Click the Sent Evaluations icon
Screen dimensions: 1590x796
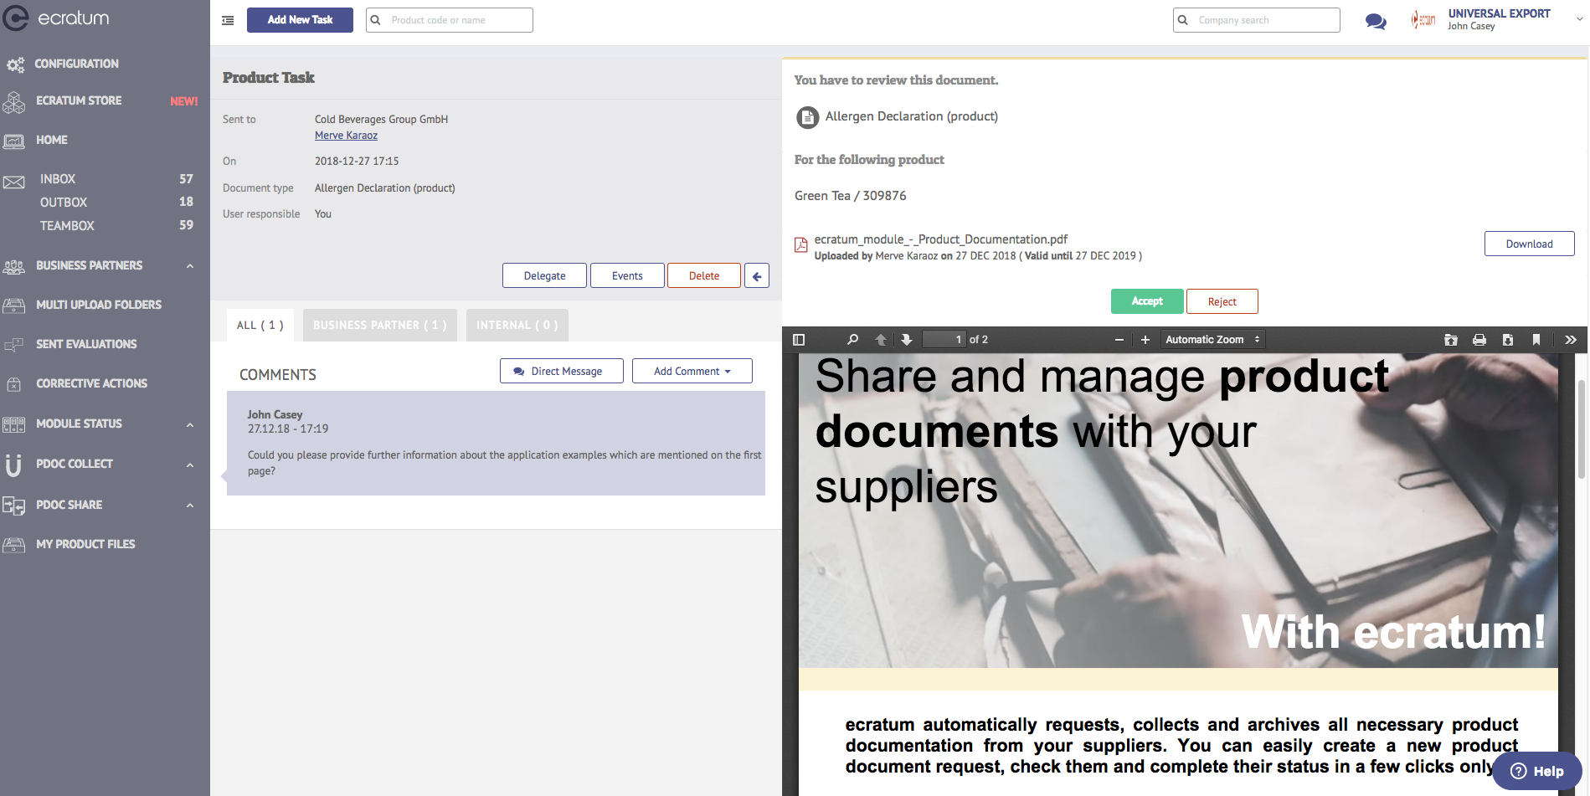click(14, 345)
